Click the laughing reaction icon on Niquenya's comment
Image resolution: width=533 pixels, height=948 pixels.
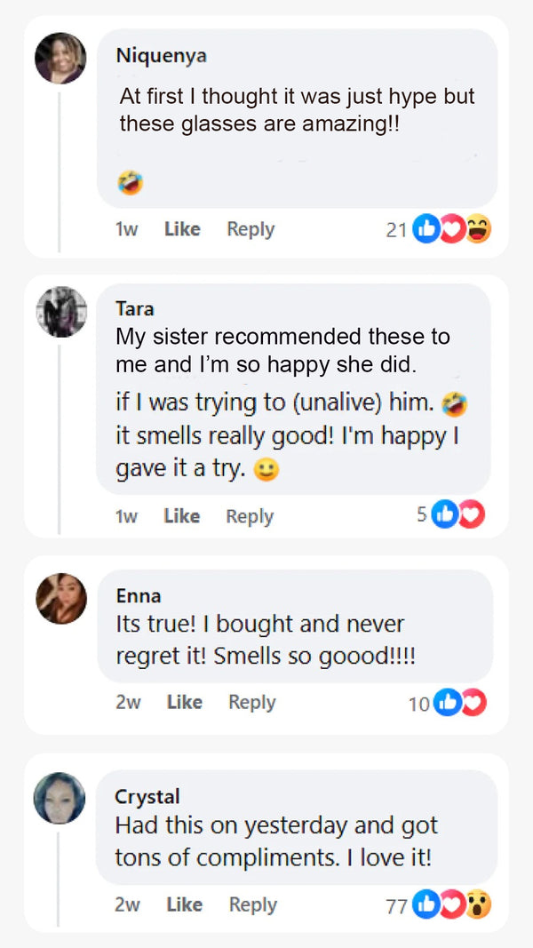tap(478, 230)
